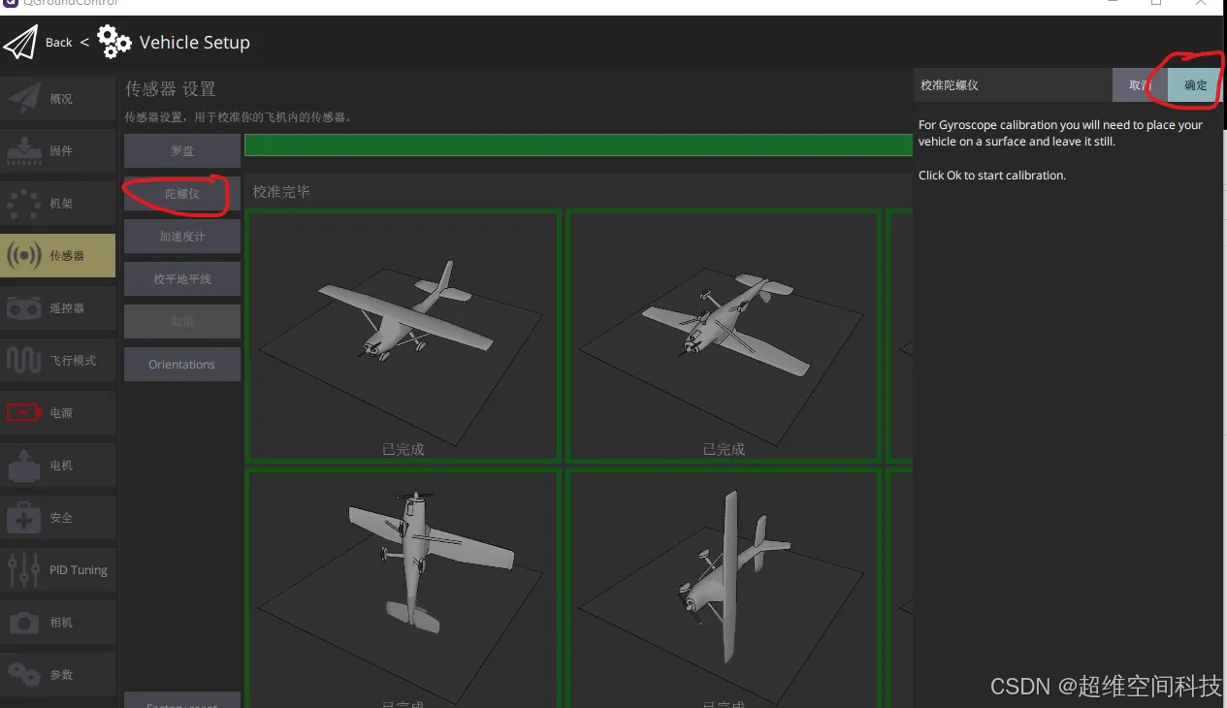Click the 校准完毕 status text

pyautogui.click(x=281, y=192)
